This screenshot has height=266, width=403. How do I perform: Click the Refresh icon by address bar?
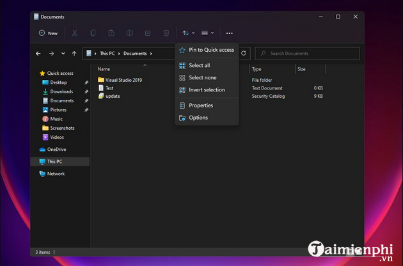tap(243, 53)
